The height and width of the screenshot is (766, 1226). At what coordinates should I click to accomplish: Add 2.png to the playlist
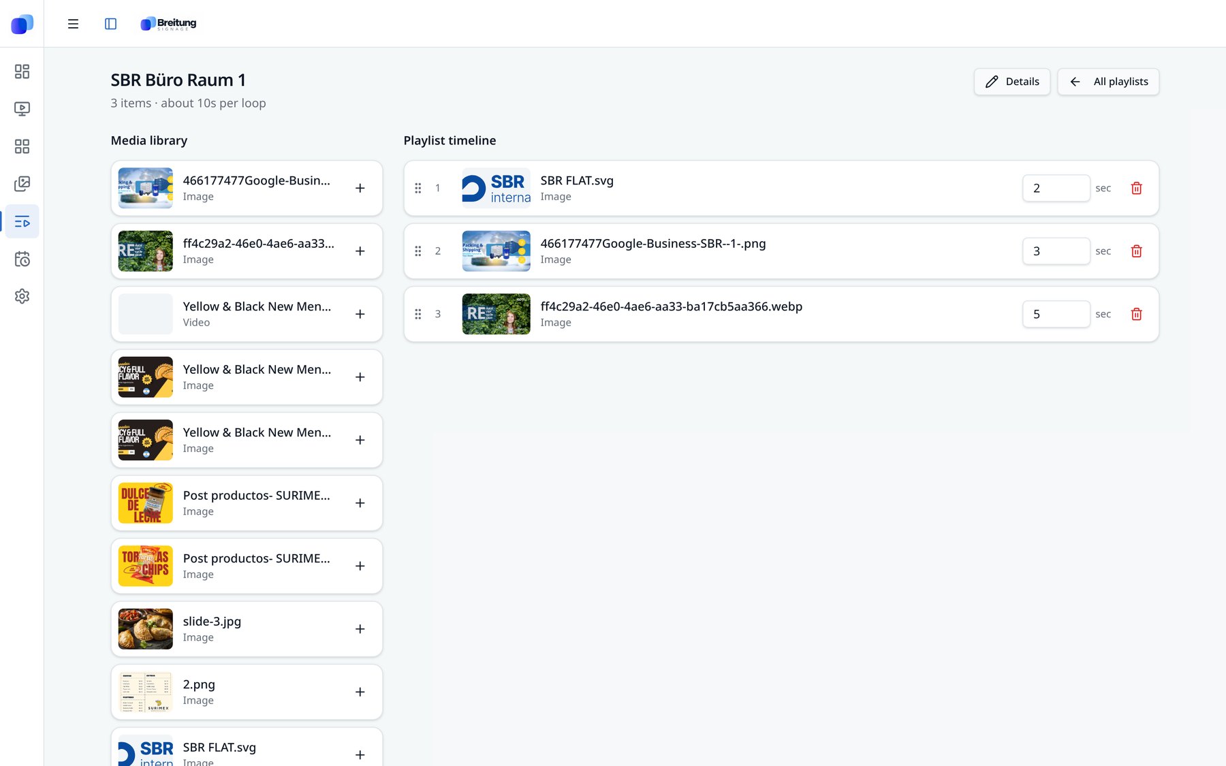click(x=360, y=692)
